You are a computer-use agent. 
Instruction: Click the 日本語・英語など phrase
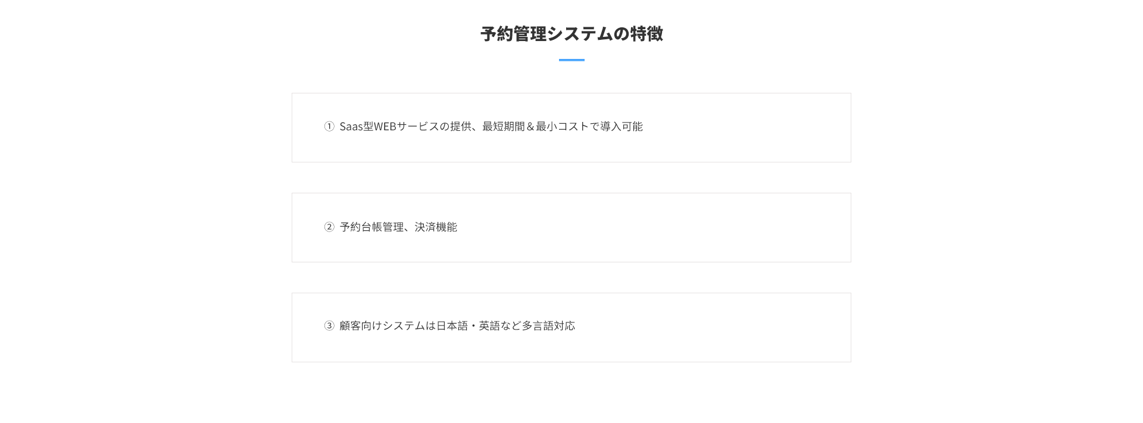(x=479, y=325)
